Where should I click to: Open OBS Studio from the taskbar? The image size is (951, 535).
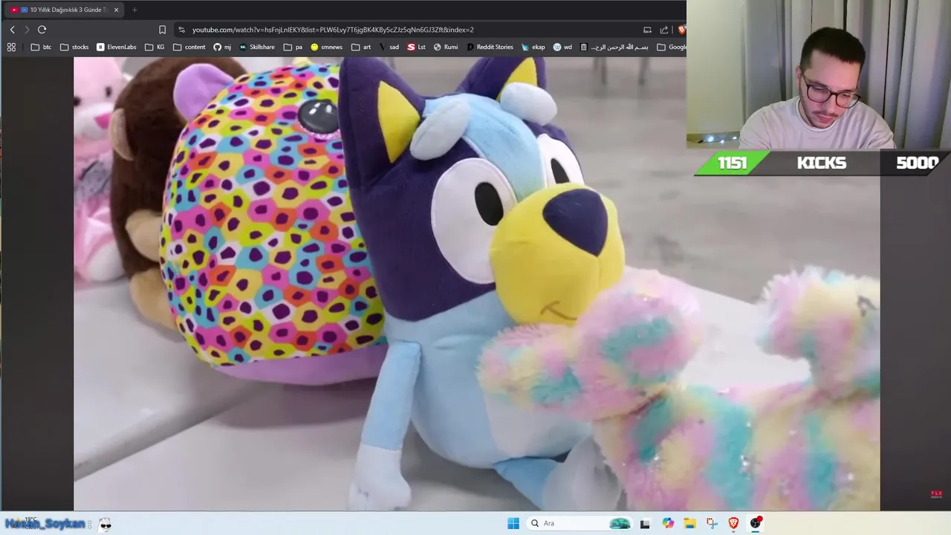[756, 523]
